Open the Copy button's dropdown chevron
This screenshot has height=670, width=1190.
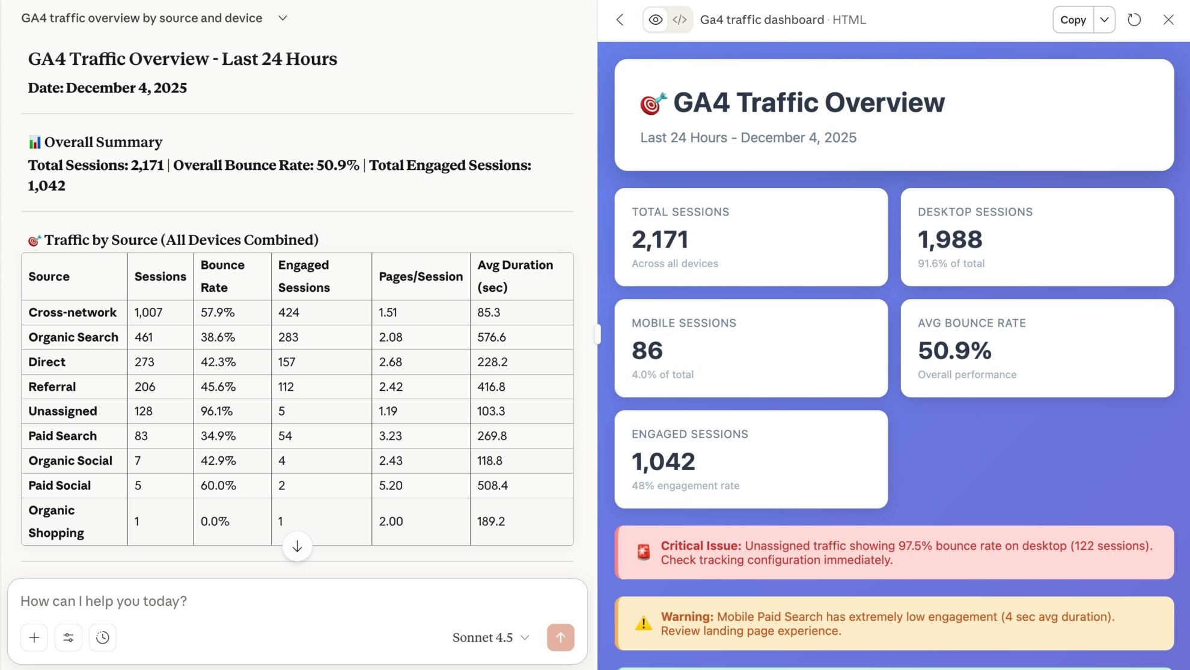1103,20
